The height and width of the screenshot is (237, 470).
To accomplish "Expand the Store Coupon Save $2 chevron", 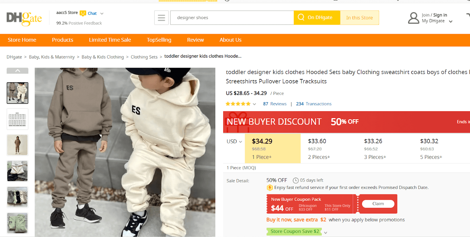I will tap(325, 232).
